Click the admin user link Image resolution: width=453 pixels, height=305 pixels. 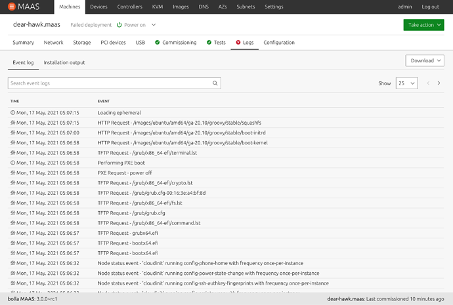point(406,7)
